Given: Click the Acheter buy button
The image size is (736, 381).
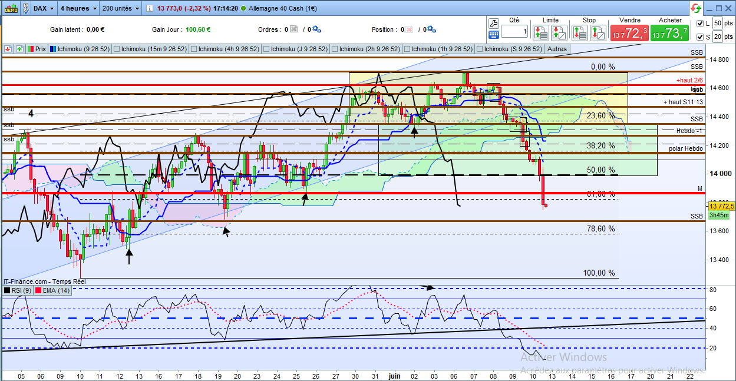Looking at the screenshot, I should pyautogui.click(x=670, y=32).
